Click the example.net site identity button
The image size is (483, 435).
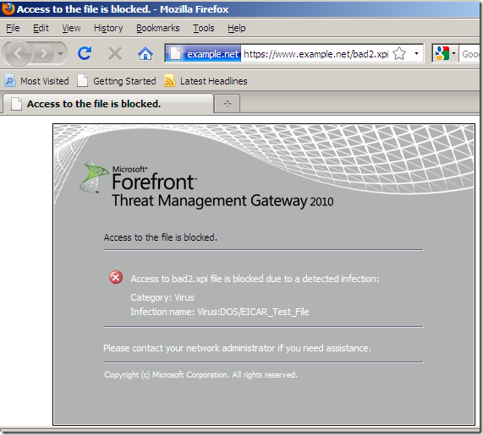tap(204, 54)
